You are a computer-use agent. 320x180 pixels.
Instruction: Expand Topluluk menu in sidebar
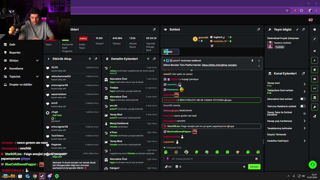(x=37, y=76)
